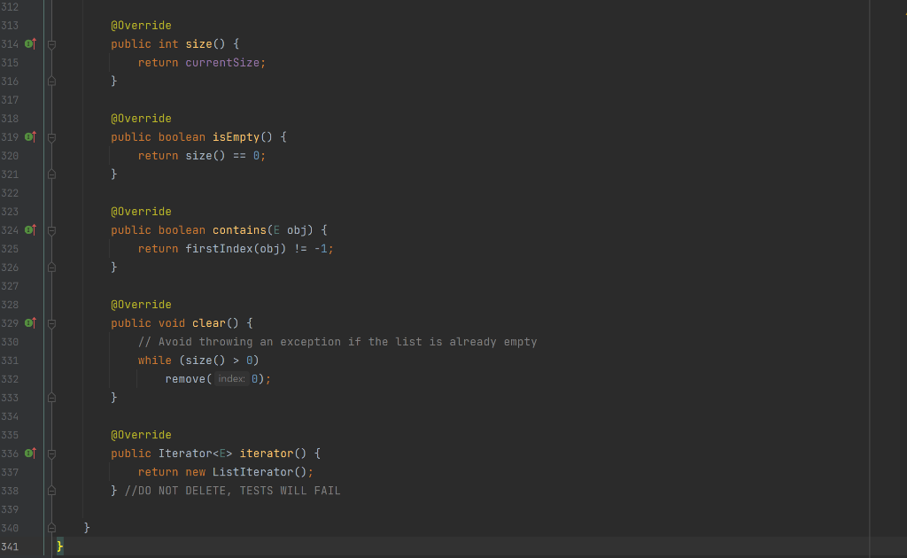This screenshot has height=558, width=907.
Task: Click the inline 'index:' parameter hint
Action: point(231,378)
